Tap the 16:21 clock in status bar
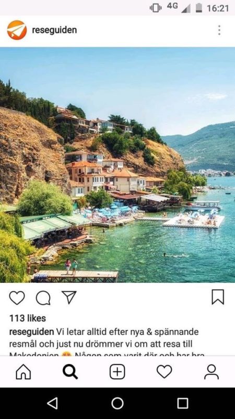235x419 pixels. point(218,8)
